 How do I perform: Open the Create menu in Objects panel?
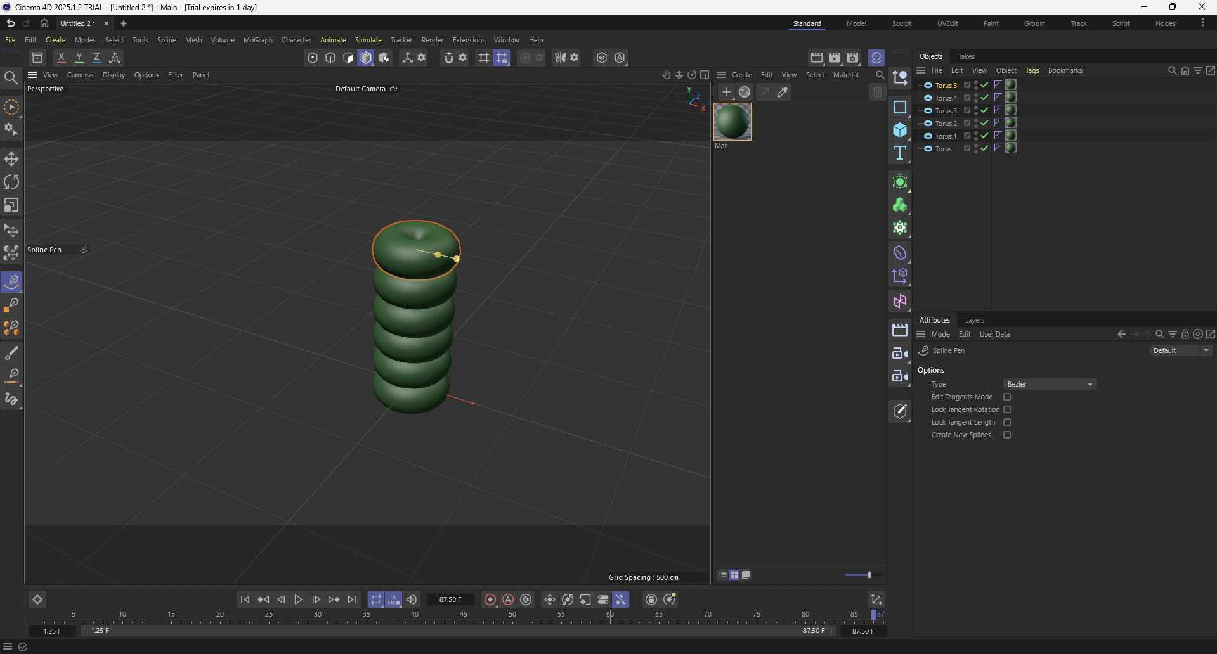(x=742, y=75)
